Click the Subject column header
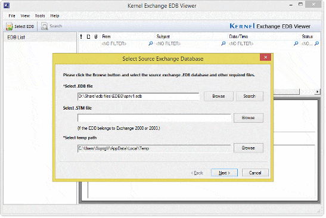This screenshot has height=218, width=326. (x=163, y=36)
